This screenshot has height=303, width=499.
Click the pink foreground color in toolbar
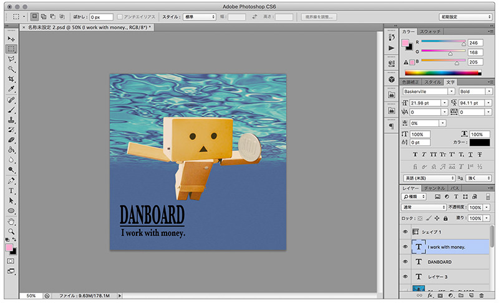(9, 248)
